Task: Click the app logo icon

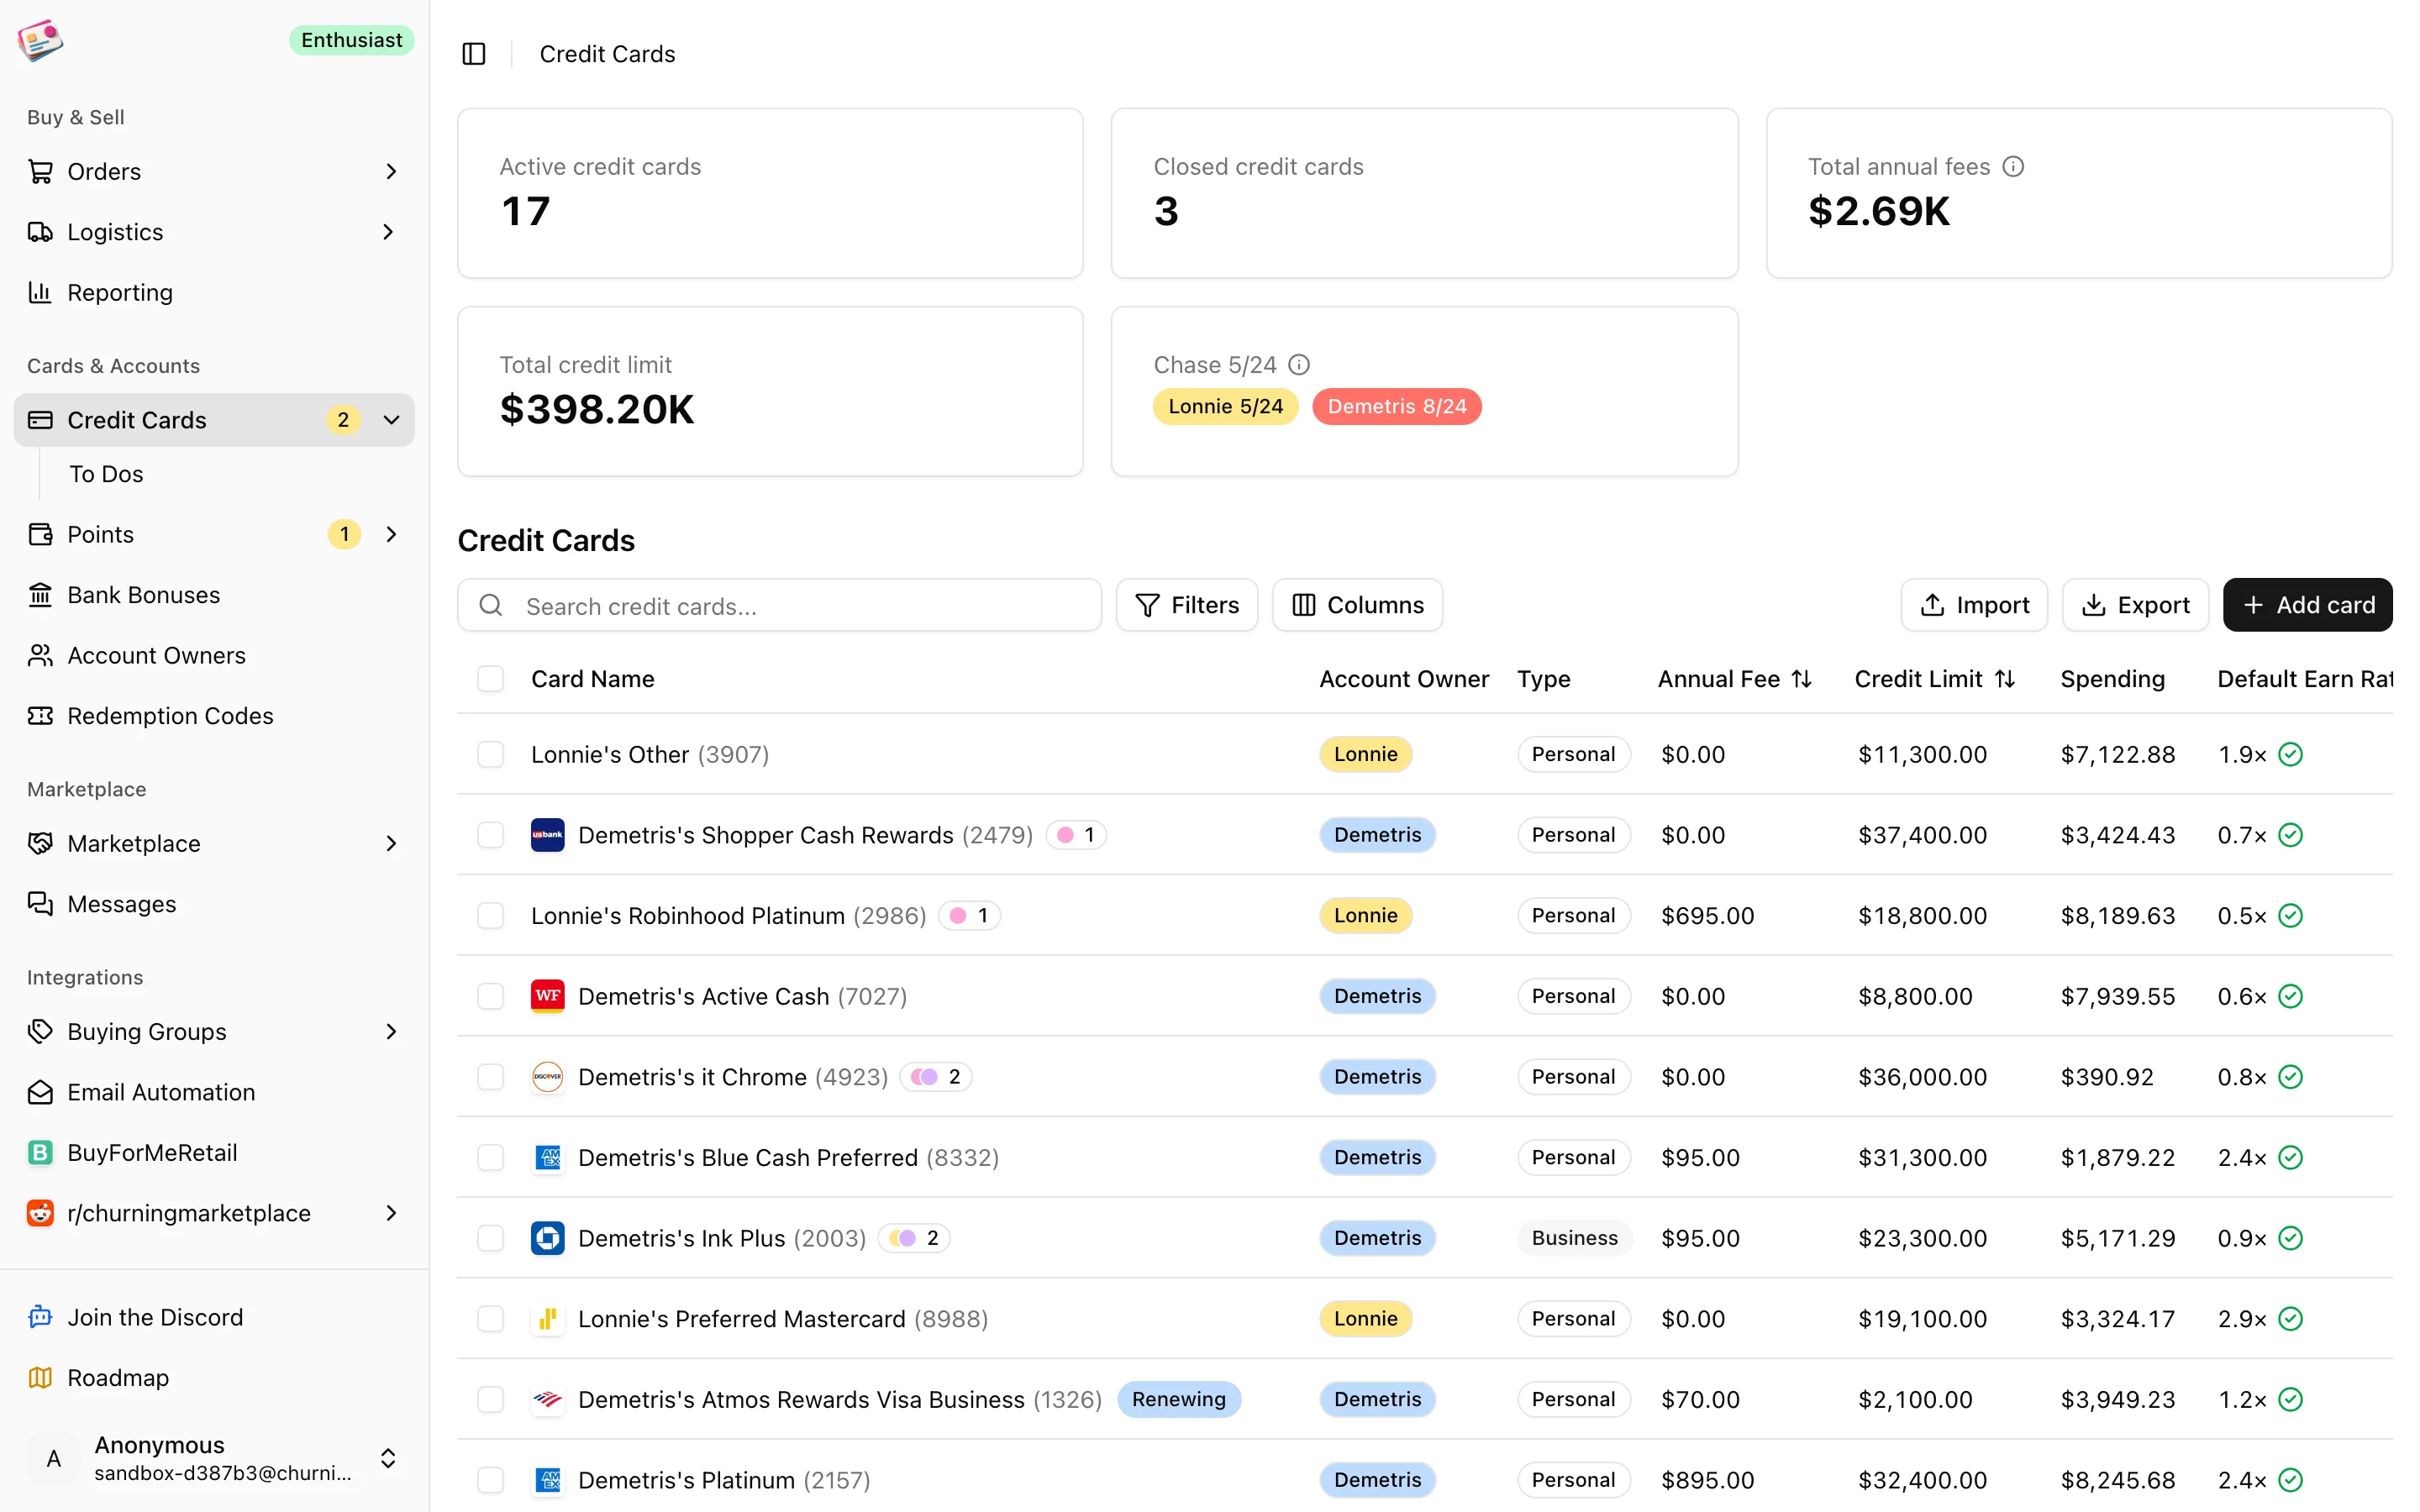Action: (x=40, y=40)
